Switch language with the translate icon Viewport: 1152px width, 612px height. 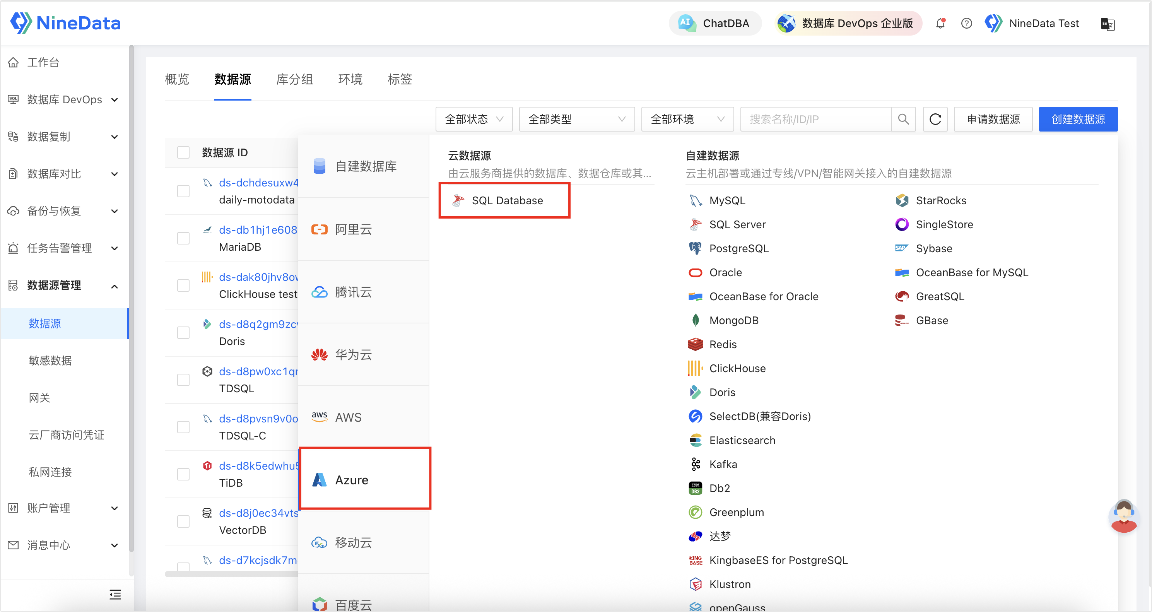click(x=1107, y=24)
